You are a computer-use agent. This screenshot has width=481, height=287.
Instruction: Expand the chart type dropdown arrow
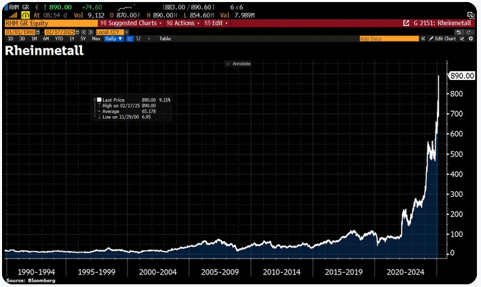point(149,39)
